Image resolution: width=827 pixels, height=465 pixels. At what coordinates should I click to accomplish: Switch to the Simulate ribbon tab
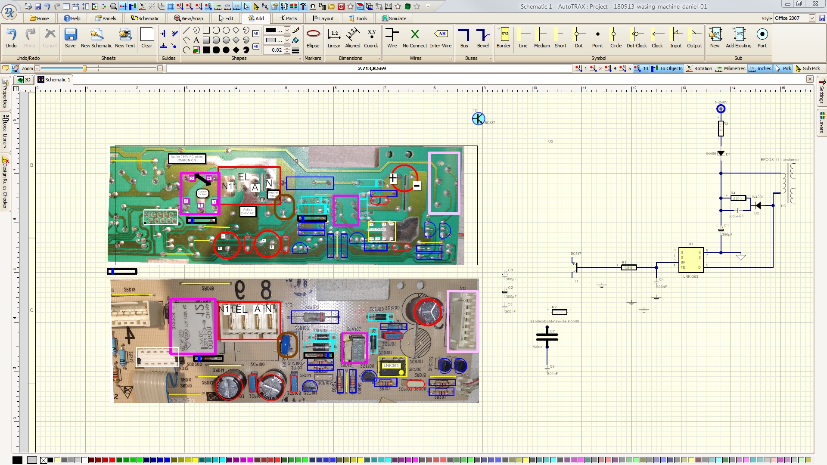(x=394, y=18)
